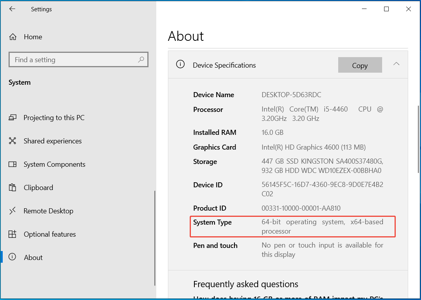The image size is (421, 300).
Task: Select the Clipboard icon
Action: pyautogui.click(x=12, y=187)
